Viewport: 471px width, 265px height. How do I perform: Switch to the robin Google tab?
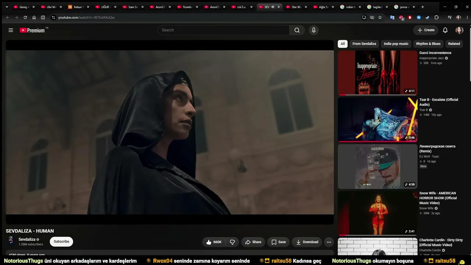tap(351, 7)
